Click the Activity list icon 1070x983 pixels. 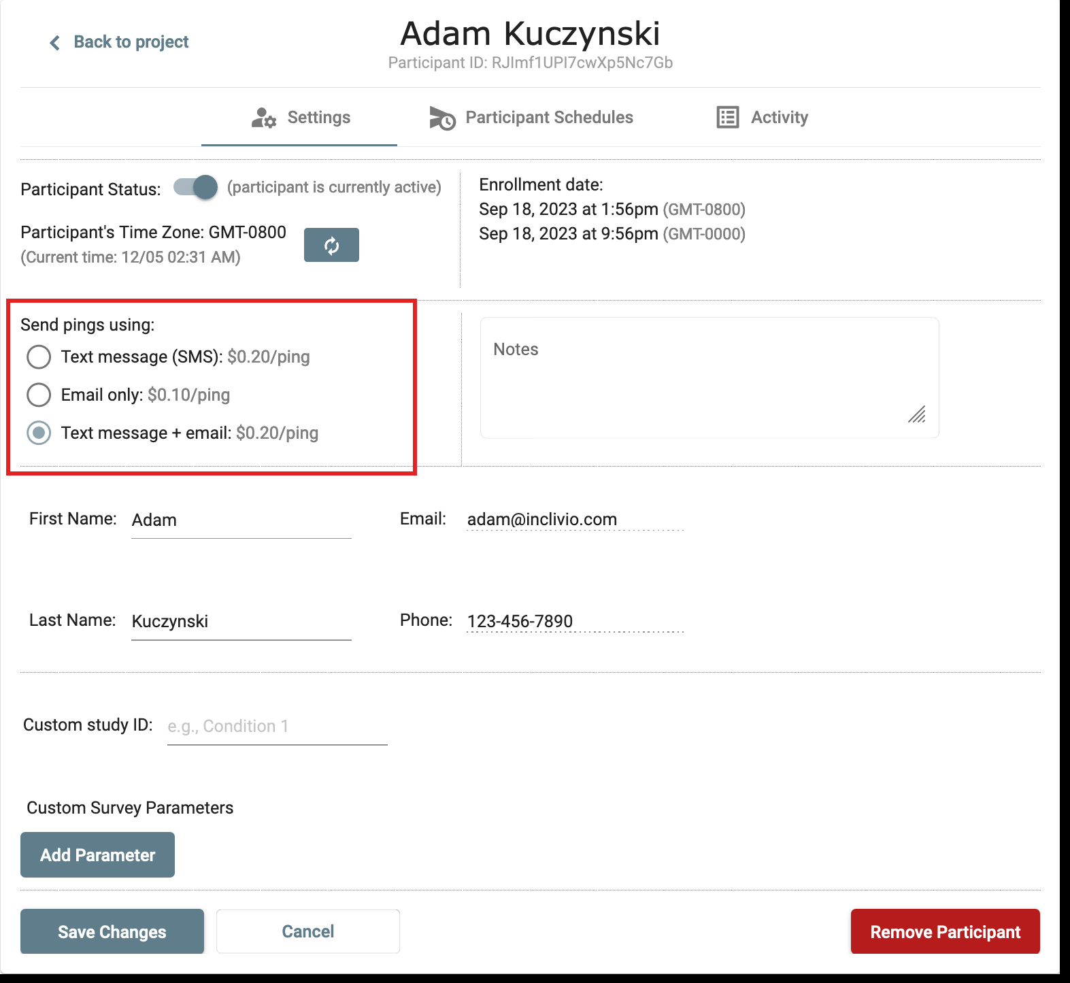(727, 118)
